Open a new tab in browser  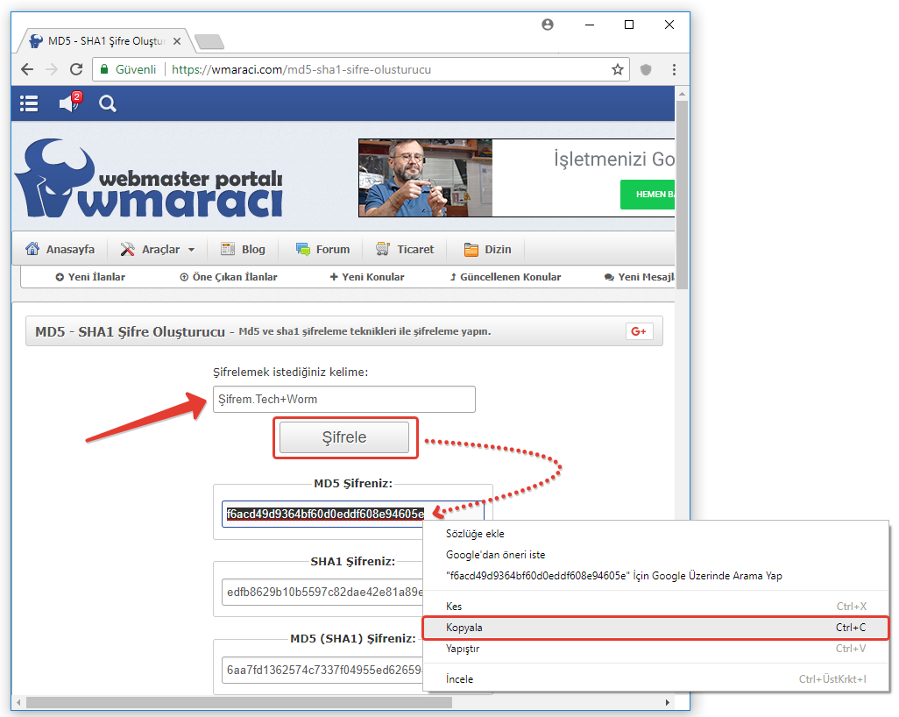point(209,41)
